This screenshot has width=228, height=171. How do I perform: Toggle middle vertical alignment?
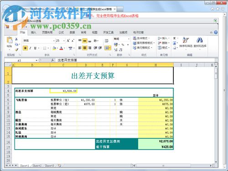85,40
